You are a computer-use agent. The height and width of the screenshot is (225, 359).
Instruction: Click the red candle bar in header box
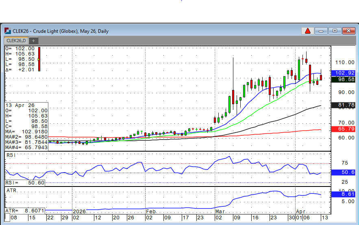pos(39,59)
